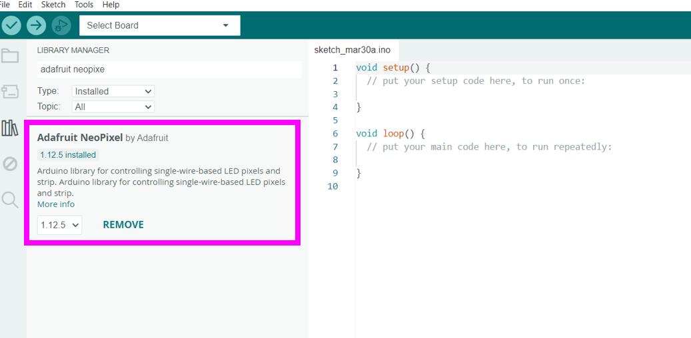Open the Select Board dropdown
The image size is (691, 338).
[159, 25]
